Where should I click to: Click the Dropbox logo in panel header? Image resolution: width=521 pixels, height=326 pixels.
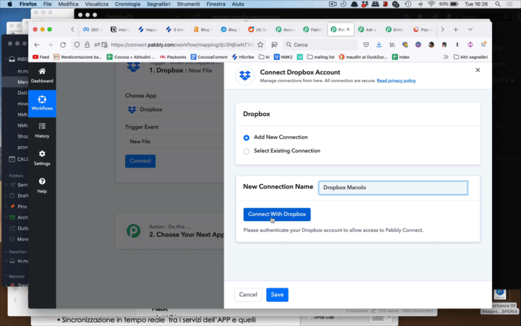pos(245,76)
